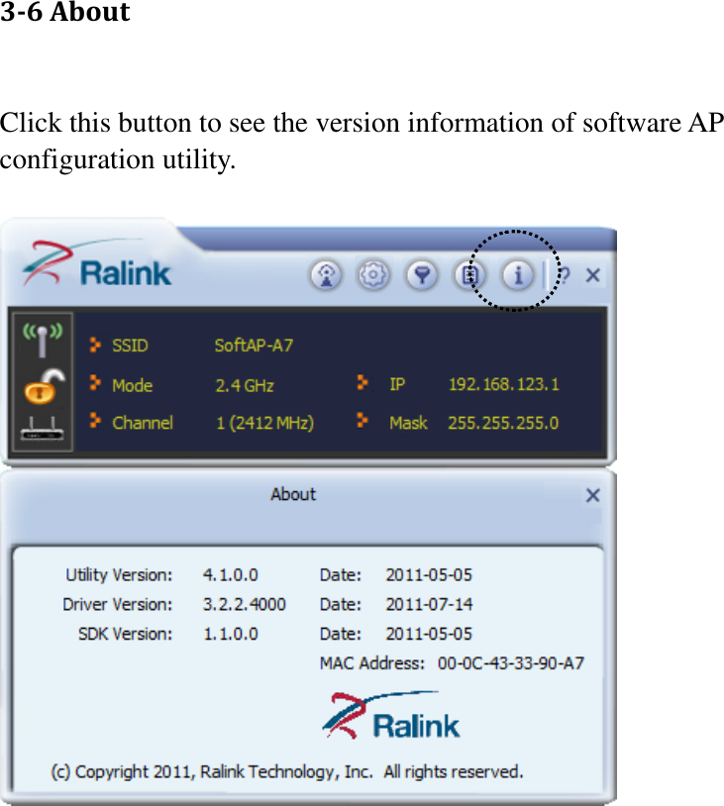The image size is (724, 806).
Task: Close the About panel
Action: coord(593,495)
